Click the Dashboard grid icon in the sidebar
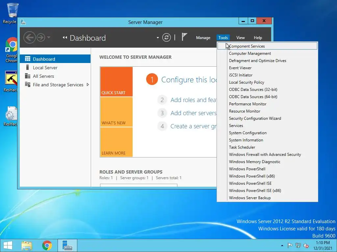The image size is (337, 252). coord(28,59)
